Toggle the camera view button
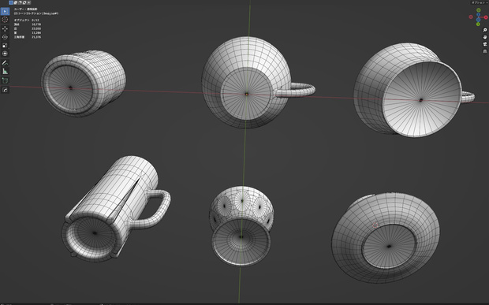This screenshot has width=489, height=305. click(484, 44)
